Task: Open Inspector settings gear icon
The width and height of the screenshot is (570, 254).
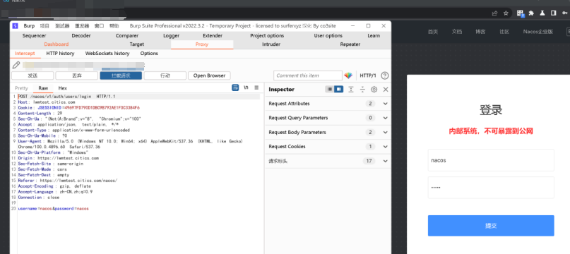Action: 374,90
